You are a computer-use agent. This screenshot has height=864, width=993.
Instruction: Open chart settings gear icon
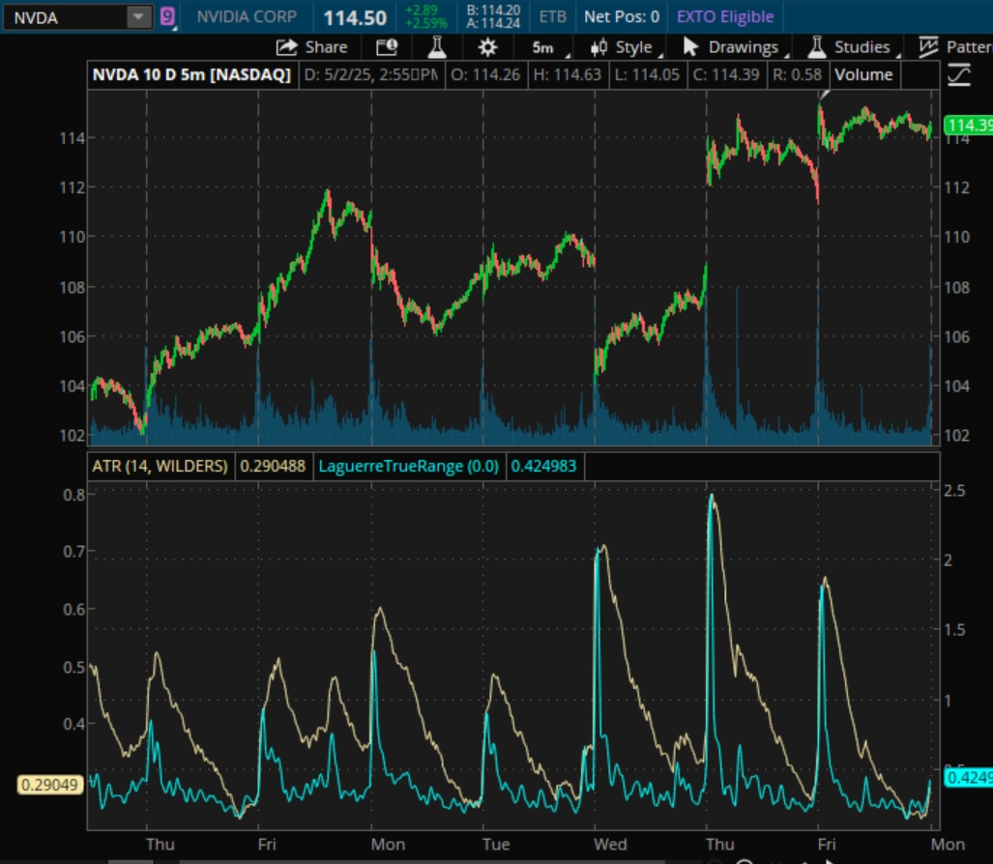pos(487,47)
